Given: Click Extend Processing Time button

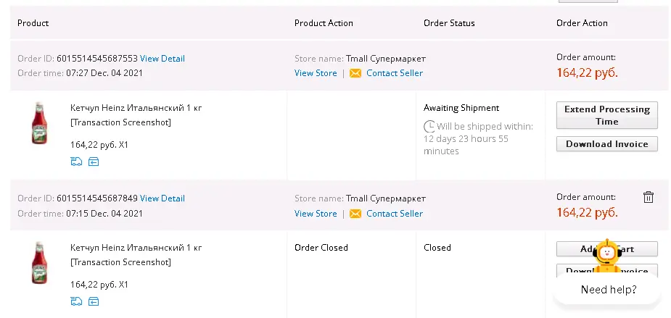Looking at the screenshot, I should pyautogui.click(x=607, y=115).
